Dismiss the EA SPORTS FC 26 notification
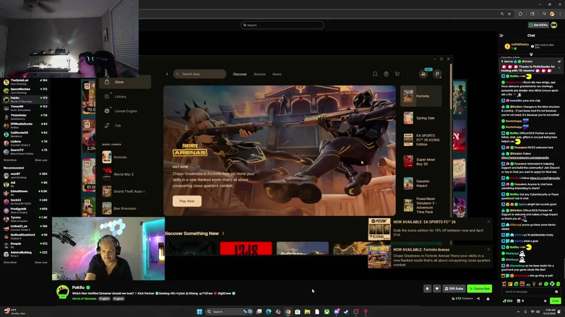The width and height of the screenshot is (565, 317). coord(489,222)
